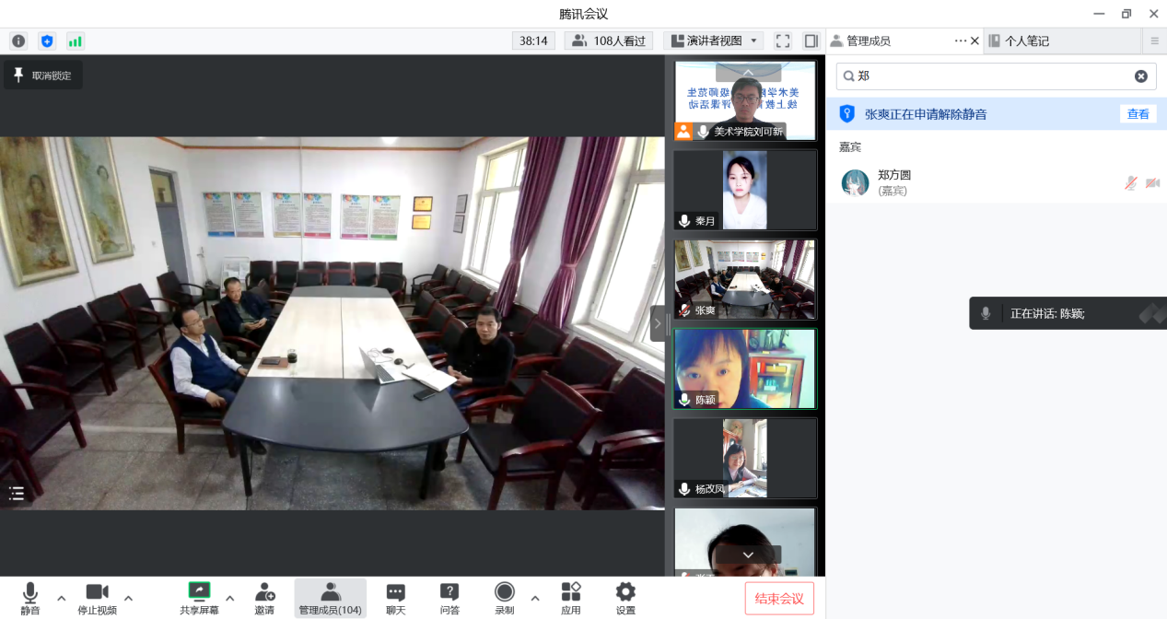Image resolution: width=1167 pixels, height=619 pixels.
Task: Expand arrow next to 共享屏幕
Action: point(229,598)
